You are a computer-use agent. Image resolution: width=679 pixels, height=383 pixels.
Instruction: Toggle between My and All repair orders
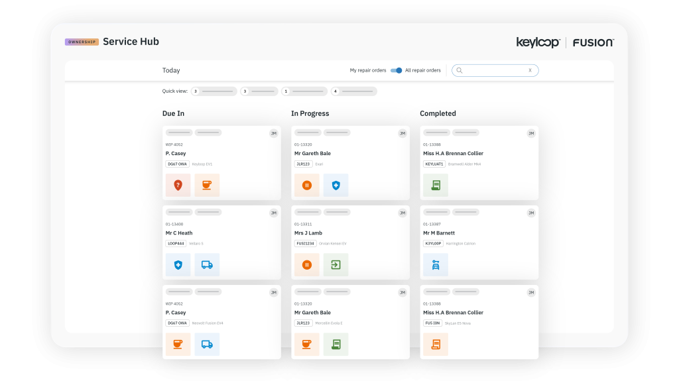click(x=396, y=70)
